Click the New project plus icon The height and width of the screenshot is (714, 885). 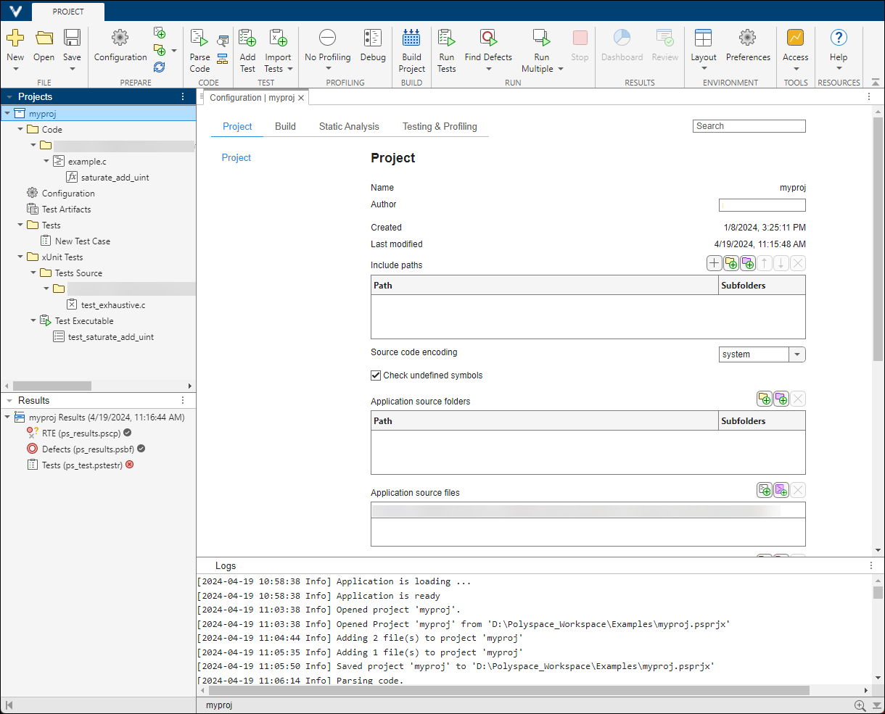tap(15, 38)
